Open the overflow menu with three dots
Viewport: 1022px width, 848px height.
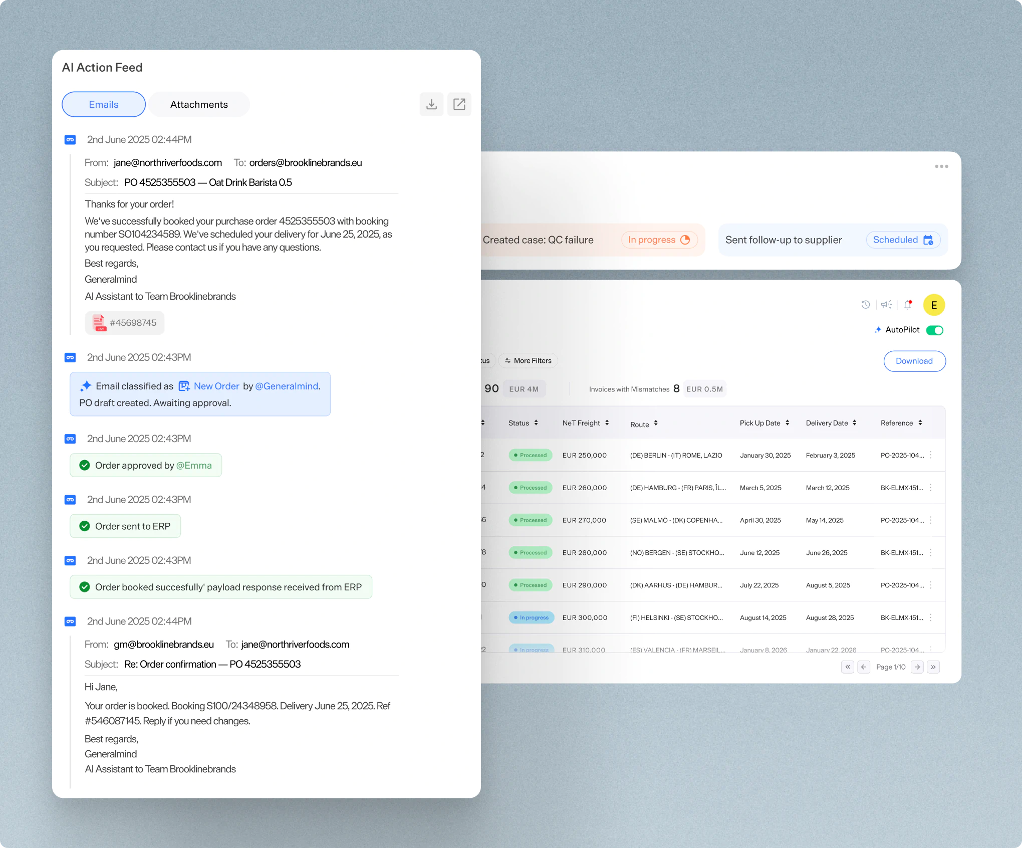click(x=941, y=166)
